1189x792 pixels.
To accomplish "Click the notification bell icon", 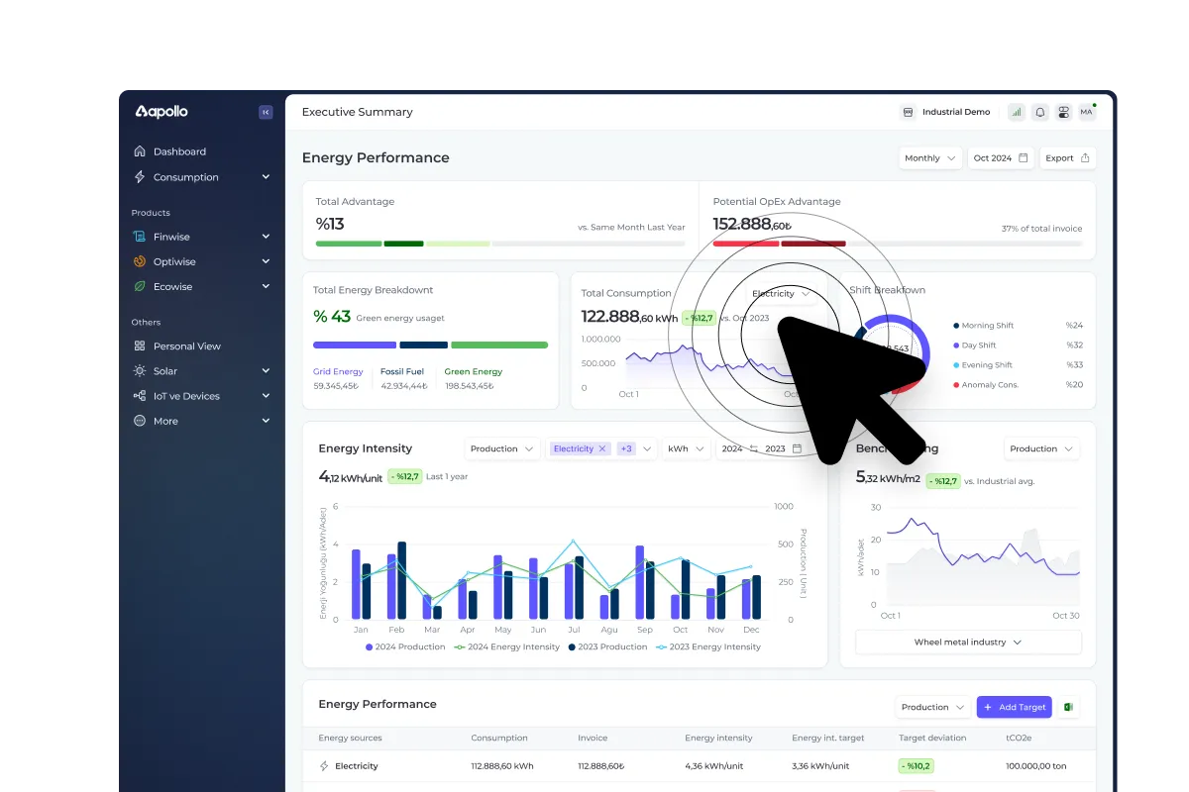I will point(1040,113).
